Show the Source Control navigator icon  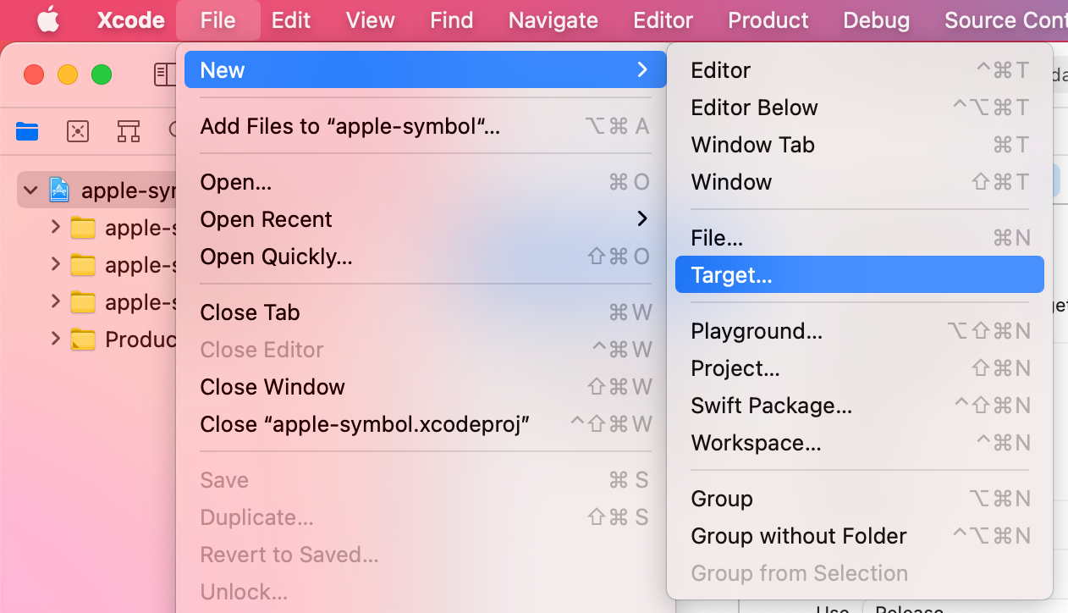click(78, 131)
